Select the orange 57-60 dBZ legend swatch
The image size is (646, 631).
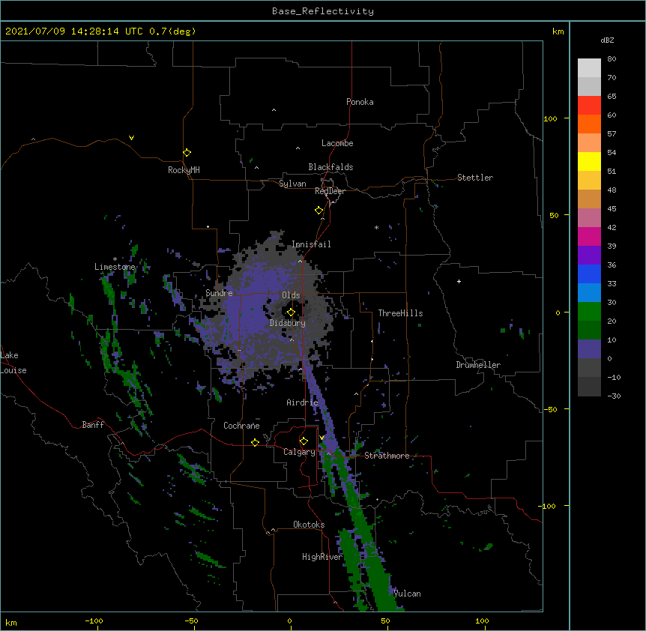(589, 124)
